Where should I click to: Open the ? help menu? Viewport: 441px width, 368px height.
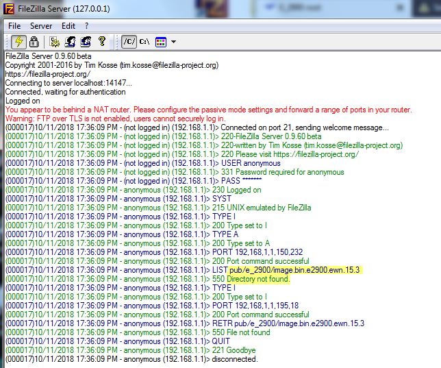(x=86, y=26)
